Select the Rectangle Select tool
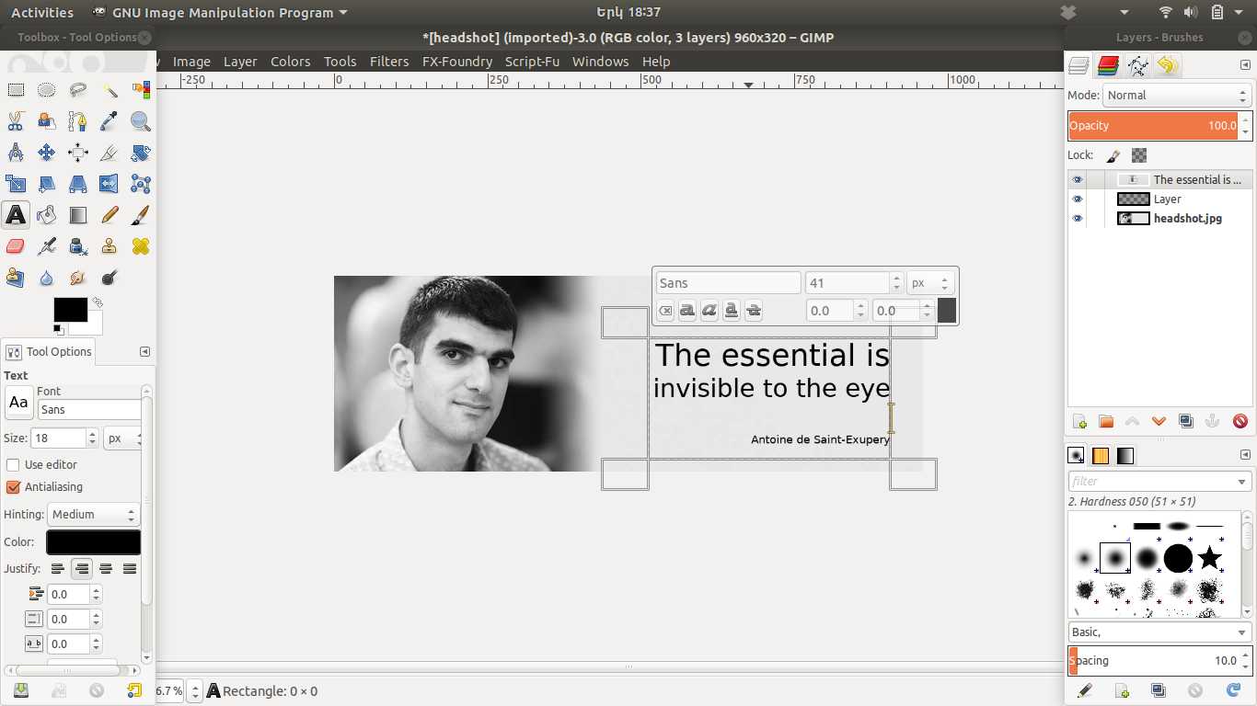This screenshot has height=706, width=1257. pos(16,90)
